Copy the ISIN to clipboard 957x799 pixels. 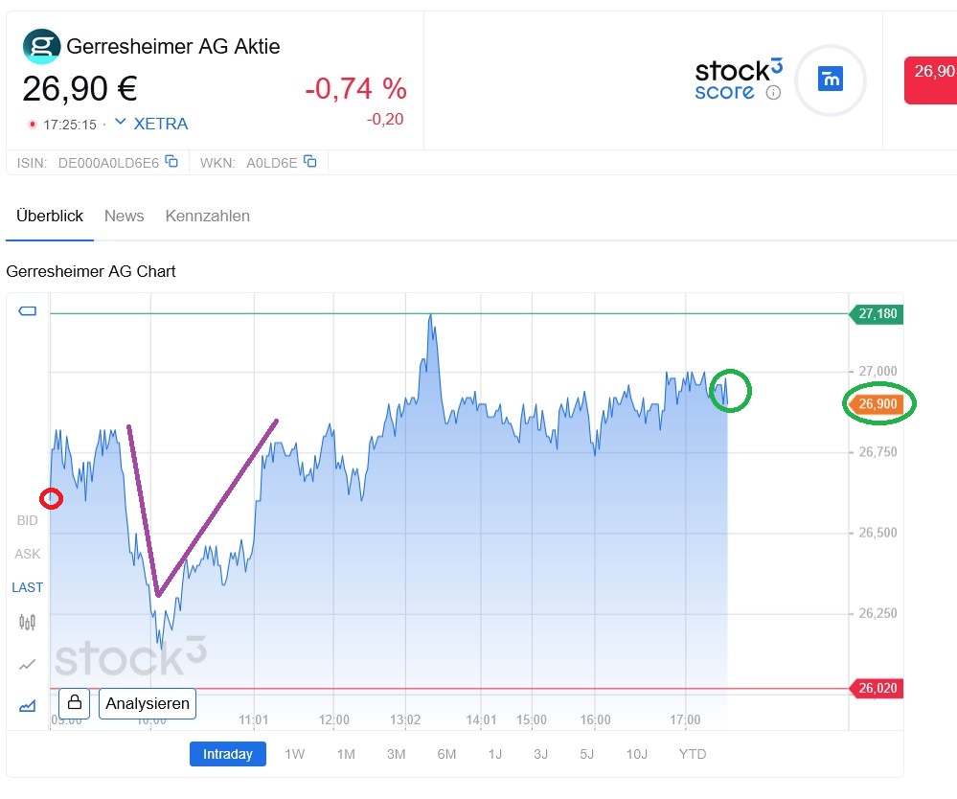point(171,162)
